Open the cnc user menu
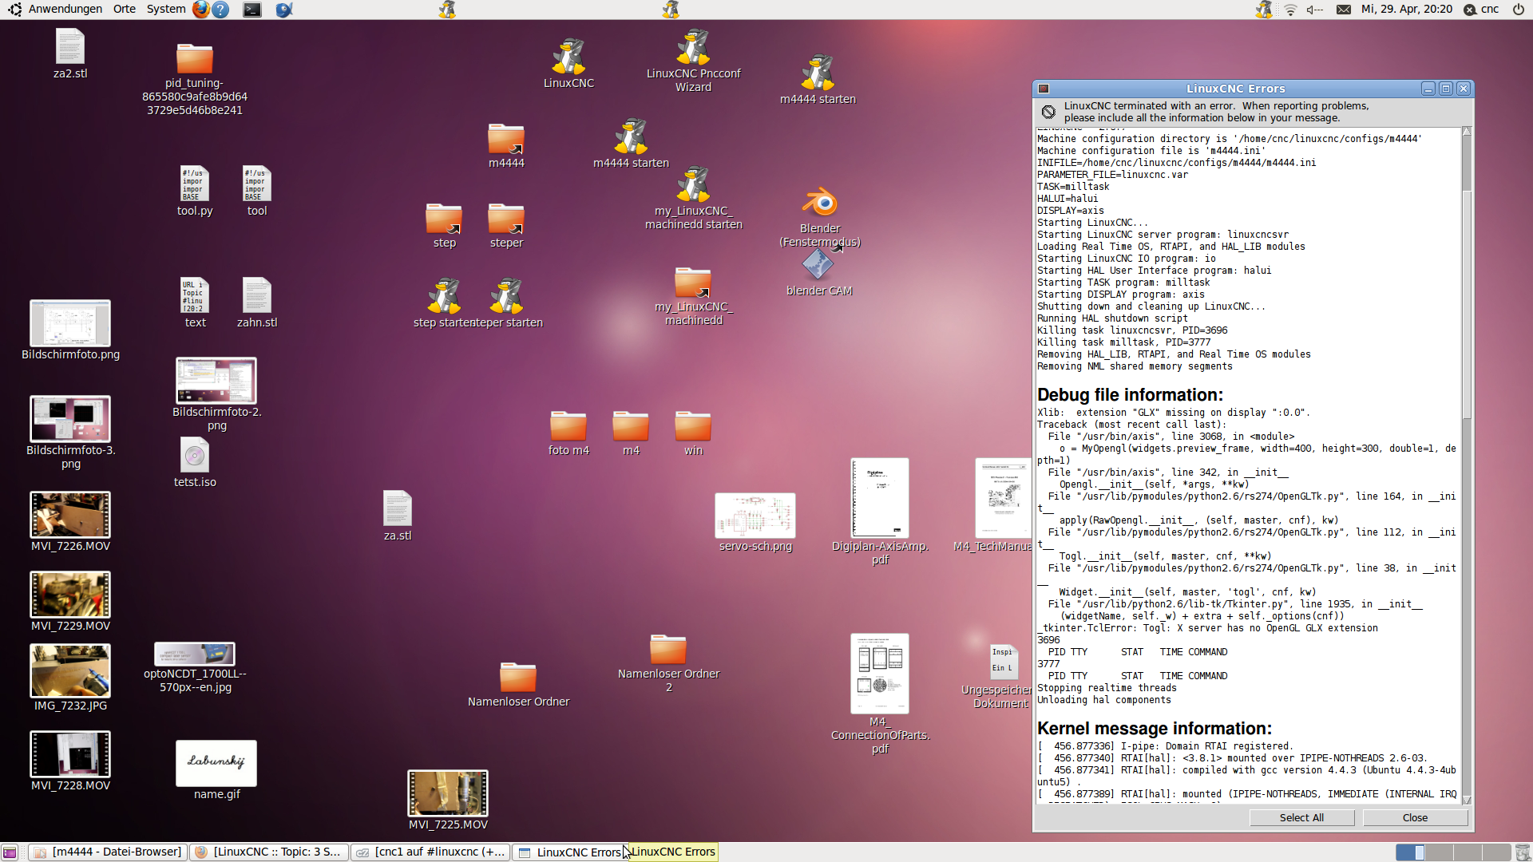The image size is (1533, 862). point(1482,10)
